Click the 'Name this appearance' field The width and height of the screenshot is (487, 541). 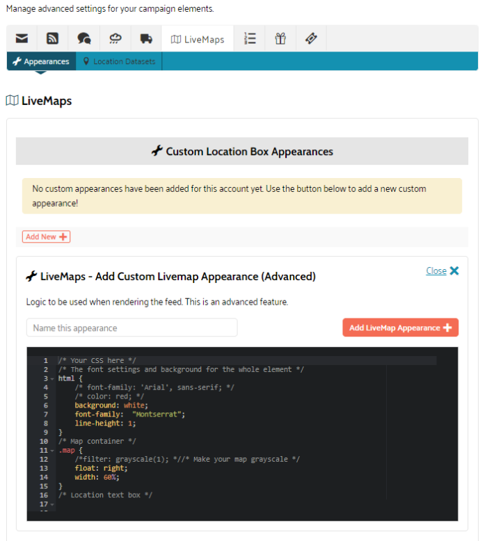coord(131,328)
